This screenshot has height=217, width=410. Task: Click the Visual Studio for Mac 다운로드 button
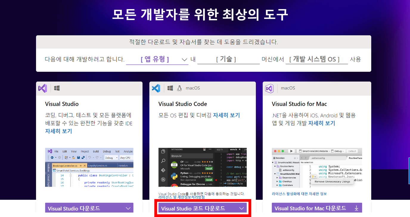click(317, 208)
